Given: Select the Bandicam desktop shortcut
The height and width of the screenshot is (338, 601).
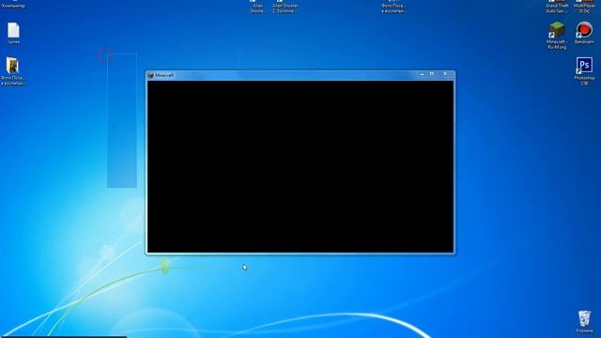Looking at the screenshot, I should (584, 33).
